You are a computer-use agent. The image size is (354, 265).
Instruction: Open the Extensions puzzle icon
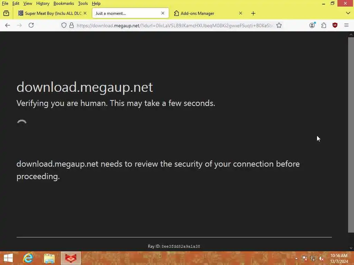pyautogui.click(x=324, y=25)
